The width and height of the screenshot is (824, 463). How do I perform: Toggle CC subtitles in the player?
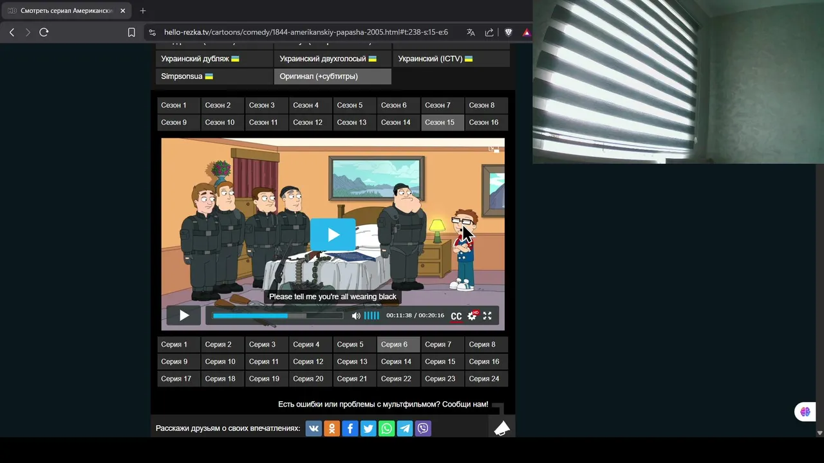pos(456,316)
